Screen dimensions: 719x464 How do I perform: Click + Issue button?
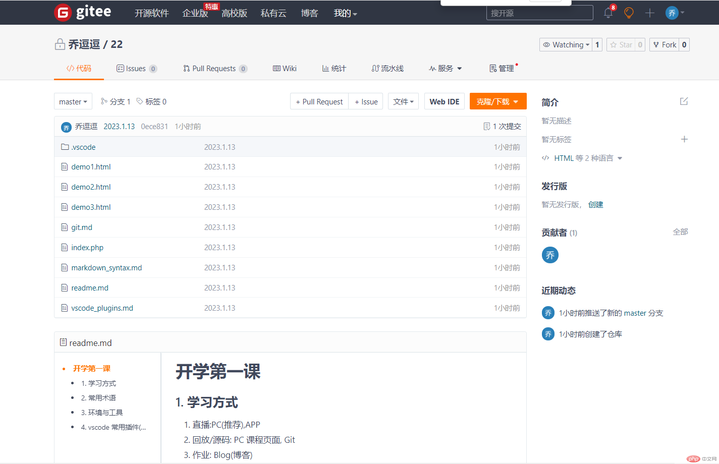coord(366,101)
